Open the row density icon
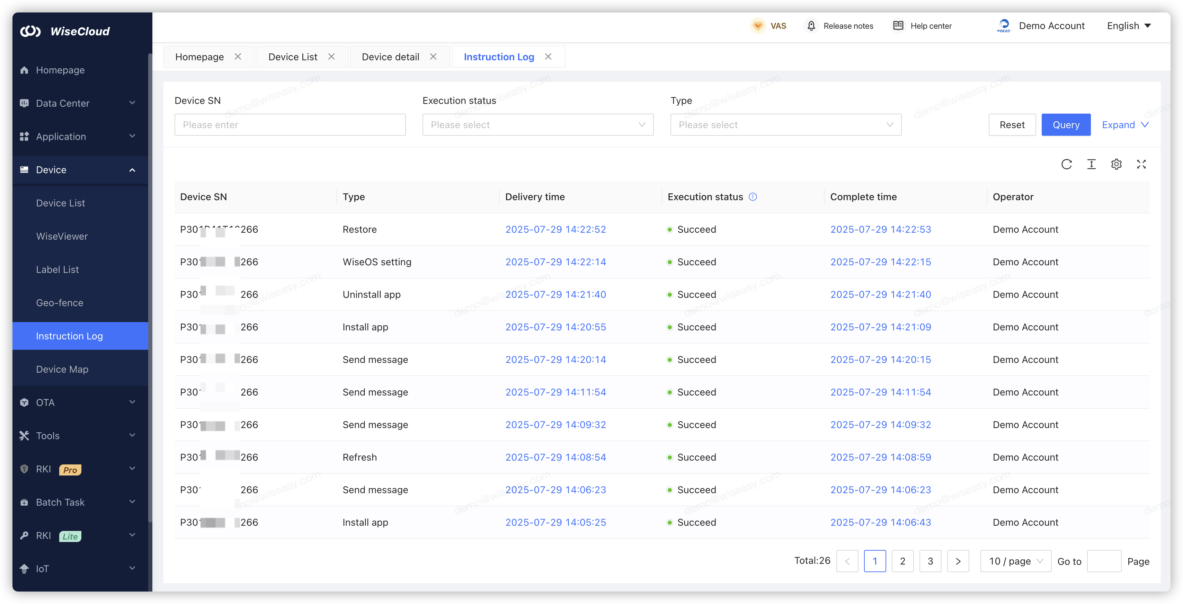The width and height of the screenshot is (1183, 604). coord(1091,165)
